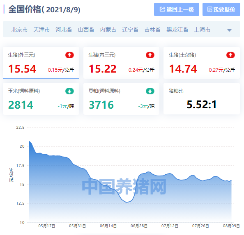Click the 05月17日 chart axis label
244x235 pixels.
tap(47, 226)
